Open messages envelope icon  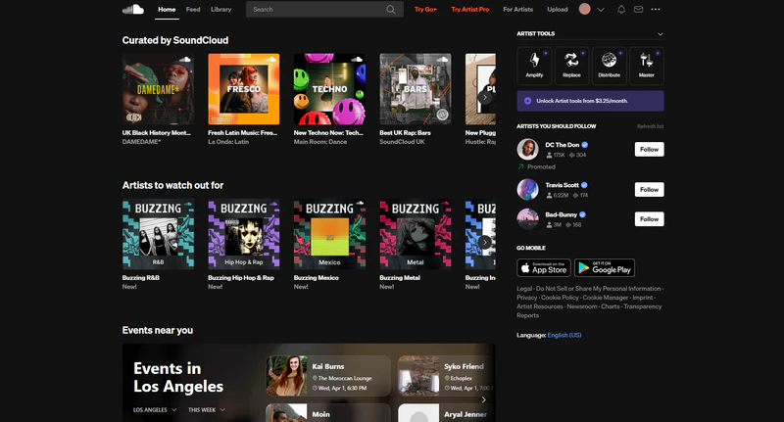point(639,9)
